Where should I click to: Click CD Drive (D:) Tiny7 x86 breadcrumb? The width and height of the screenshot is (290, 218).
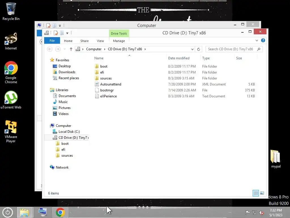pos(125,49)
